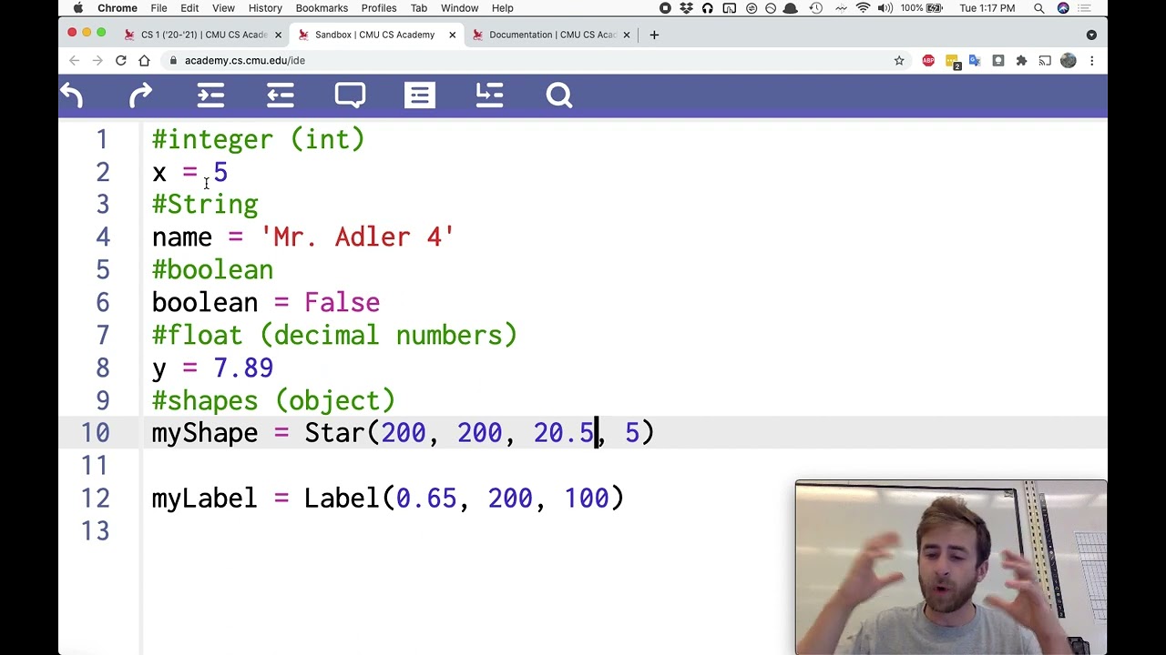Open the Dropbox menu bar icon
1166x655 pixels.
tap(686, 8)
